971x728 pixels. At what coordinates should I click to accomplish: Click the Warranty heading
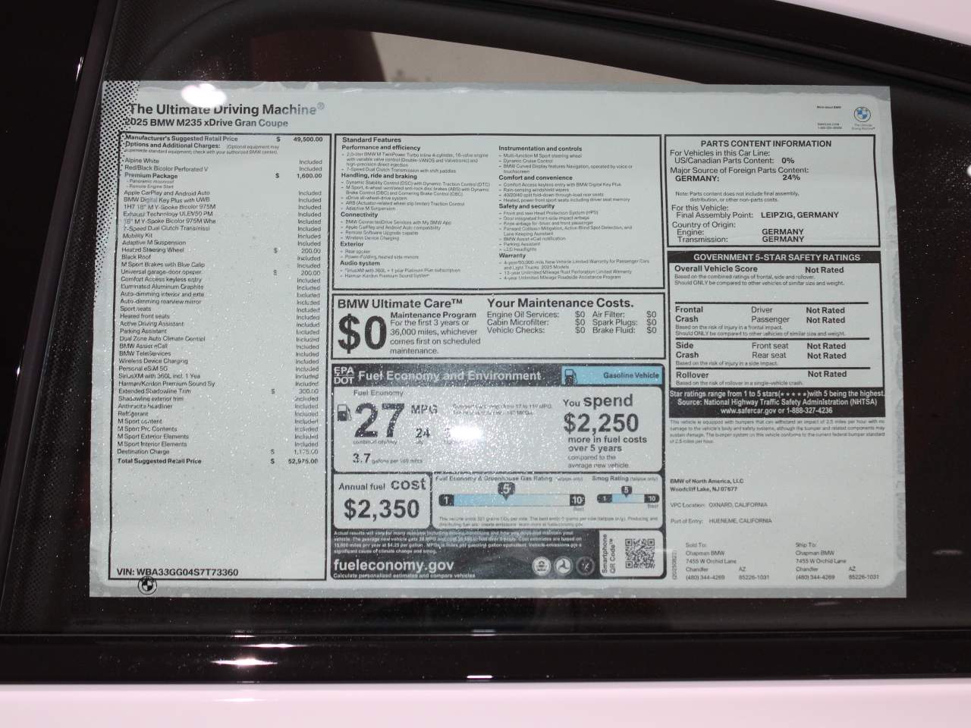pos(512,256)
